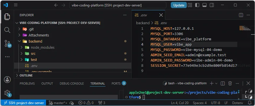Open Explorer views and more actions menu

(x=125, y=15)
